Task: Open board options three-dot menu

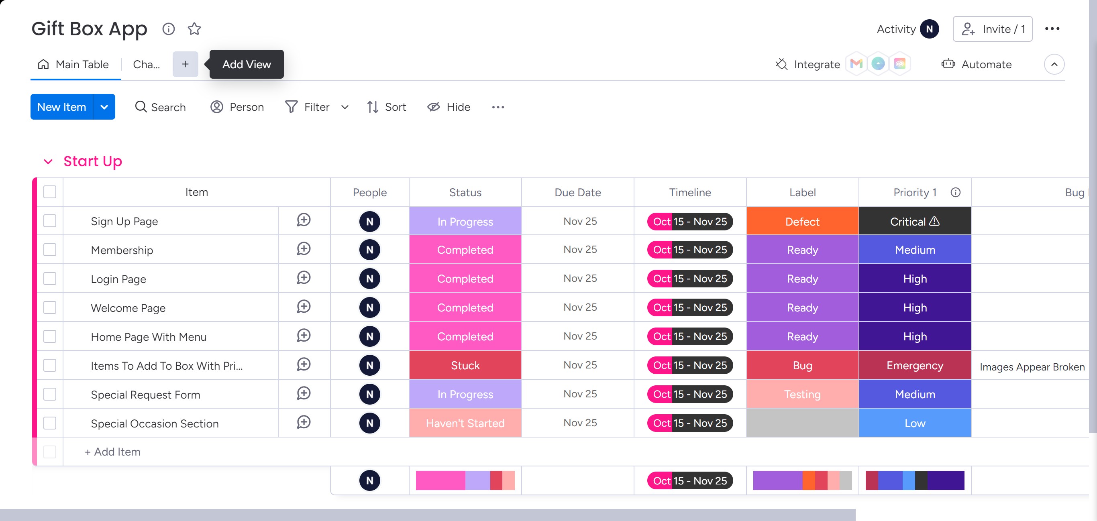Action: [1052, 29]
